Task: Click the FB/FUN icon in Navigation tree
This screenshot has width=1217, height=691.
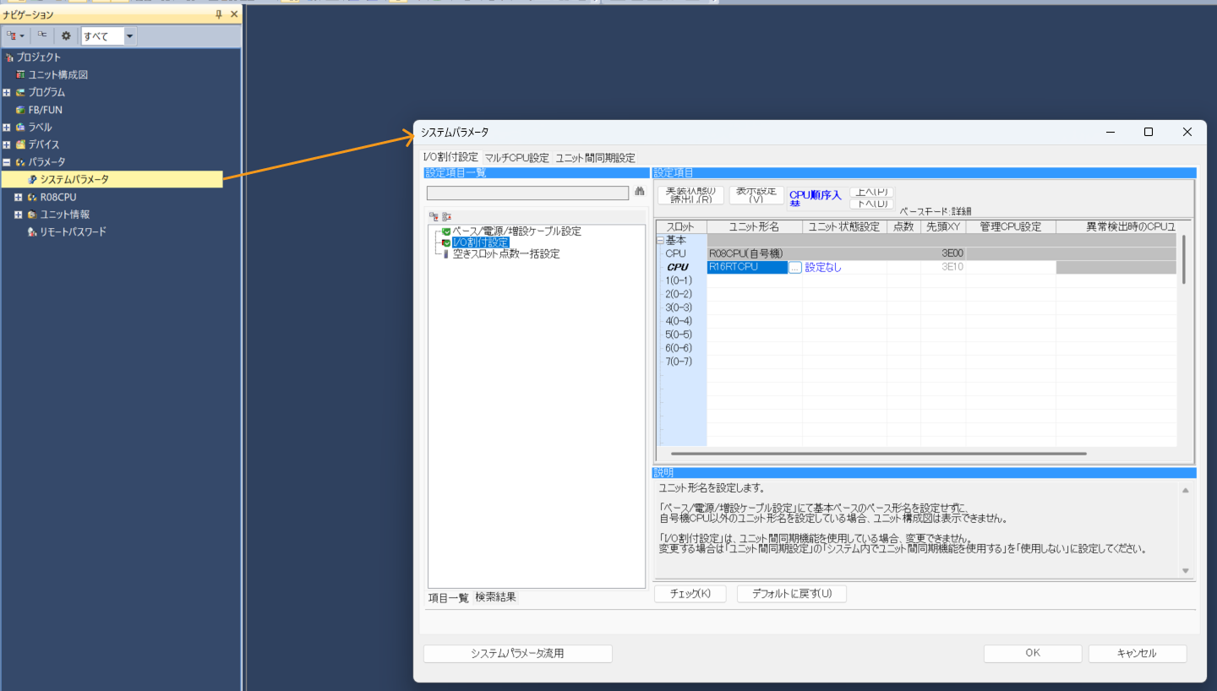Action: tap(21, 111)
